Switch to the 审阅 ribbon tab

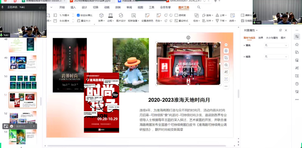click(129, 7)
